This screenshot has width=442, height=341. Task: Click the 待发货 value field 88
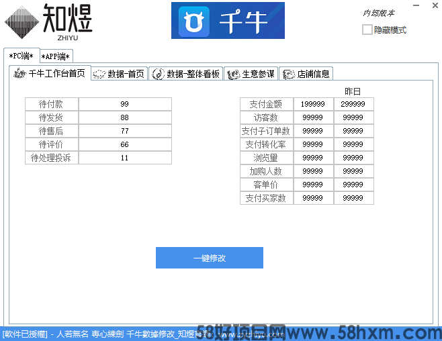[x=125, y=117]
